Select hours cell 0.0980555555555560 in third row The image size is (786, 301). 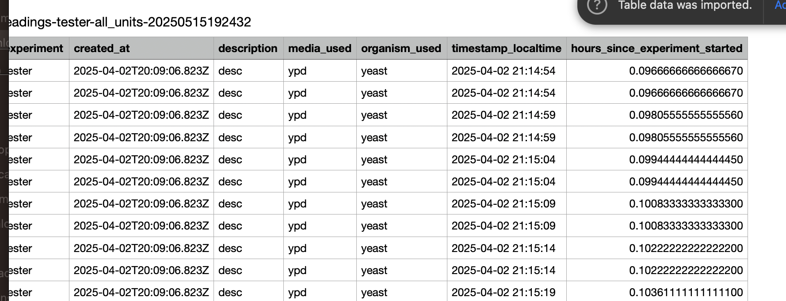[657, 115]
